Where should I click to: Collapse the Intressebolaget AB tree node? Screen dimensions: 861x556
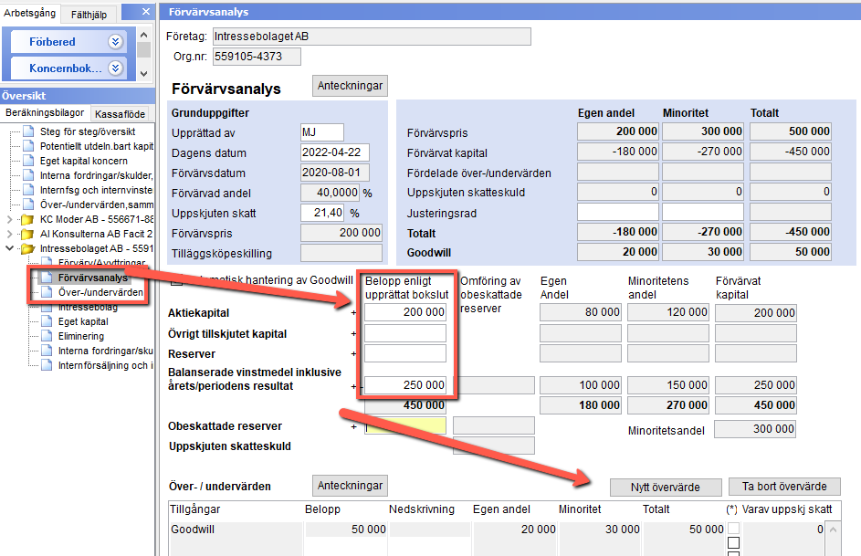click(9, 248)
